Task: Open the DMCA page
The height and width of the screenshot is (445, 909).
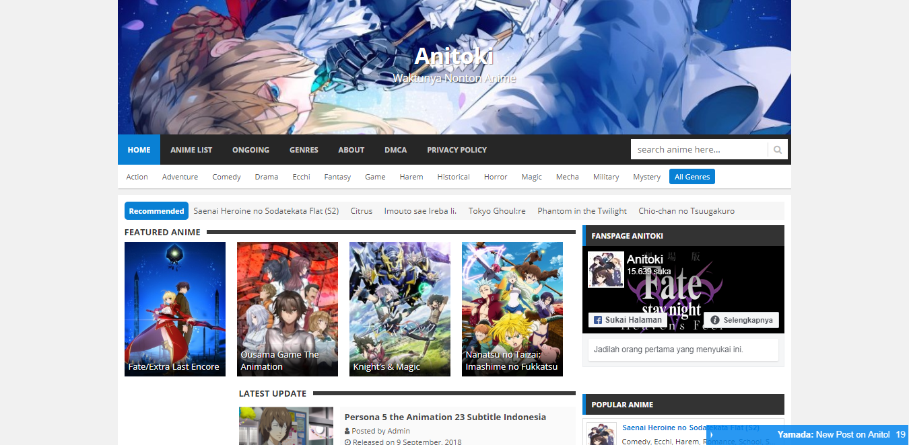Action: (x=396, y=150)
